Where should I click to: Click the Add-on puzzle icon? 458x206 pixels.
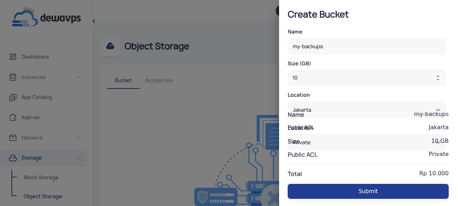tap(13, 117)
